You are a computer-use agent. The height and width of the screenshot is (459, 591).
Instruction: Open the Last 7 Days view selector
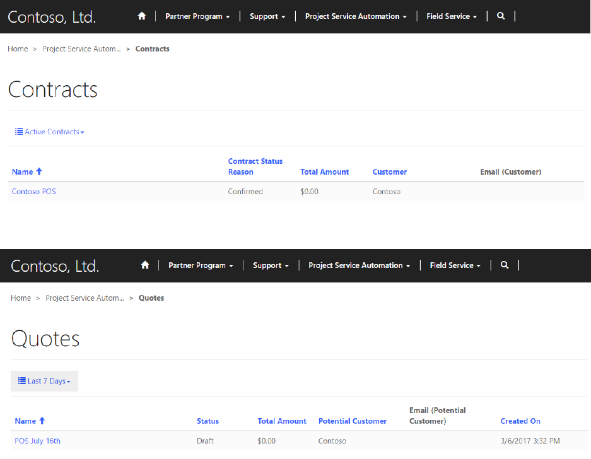pyautogui.click(x=44, y=381)
